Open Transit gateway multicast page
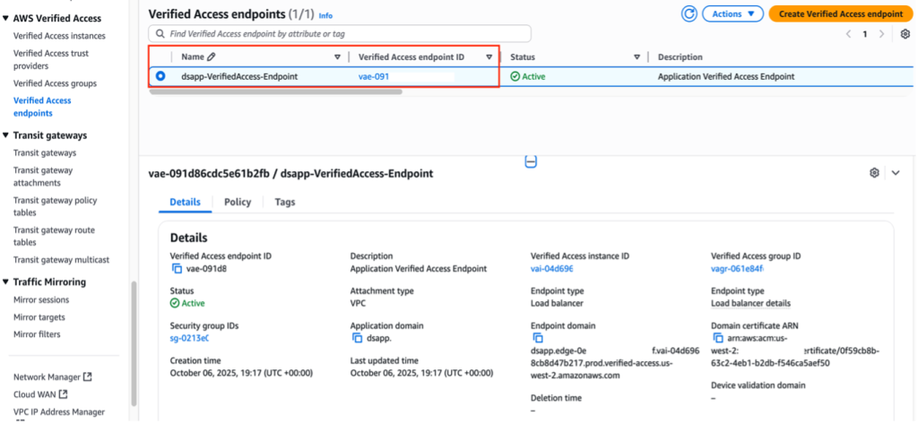 tap(62, 259)
